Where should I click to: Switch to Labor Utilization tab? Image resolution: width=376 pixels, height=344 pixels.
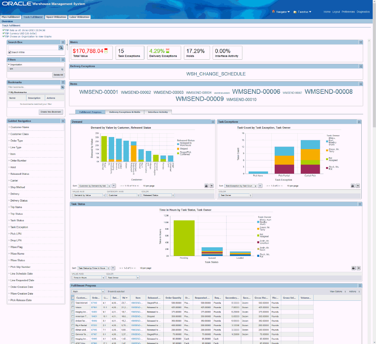click(79, 17)
